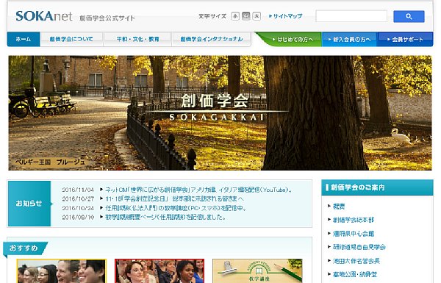Open 墓地公園・納骨堂 sidebar link
441x283 pixels.
[355, 274]
